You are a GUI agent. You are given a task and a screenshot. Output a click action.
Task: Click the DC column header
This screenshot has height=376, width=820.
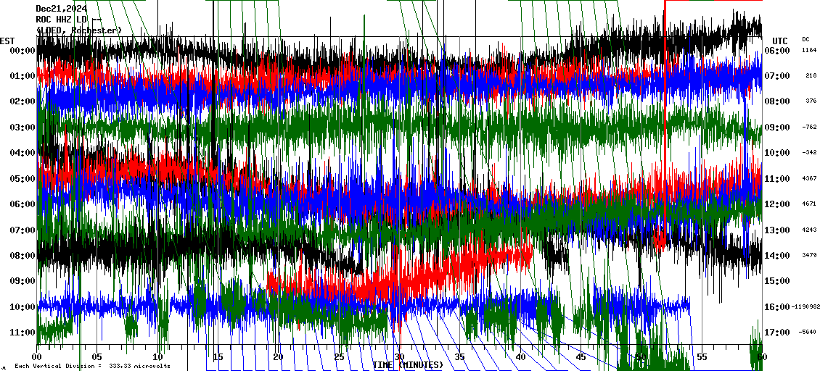pyautogui.click(x=805, y=39)
